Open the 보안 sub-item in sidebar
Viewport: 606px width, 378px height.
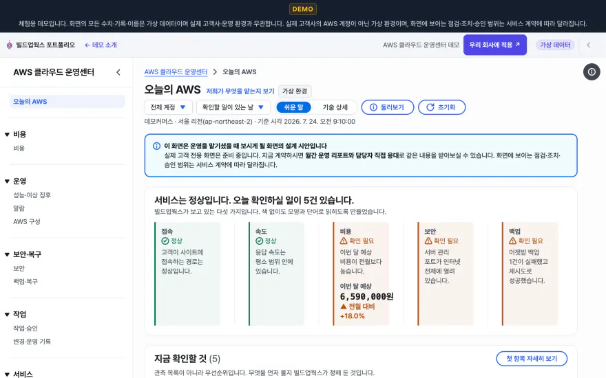tap(19, 269)
